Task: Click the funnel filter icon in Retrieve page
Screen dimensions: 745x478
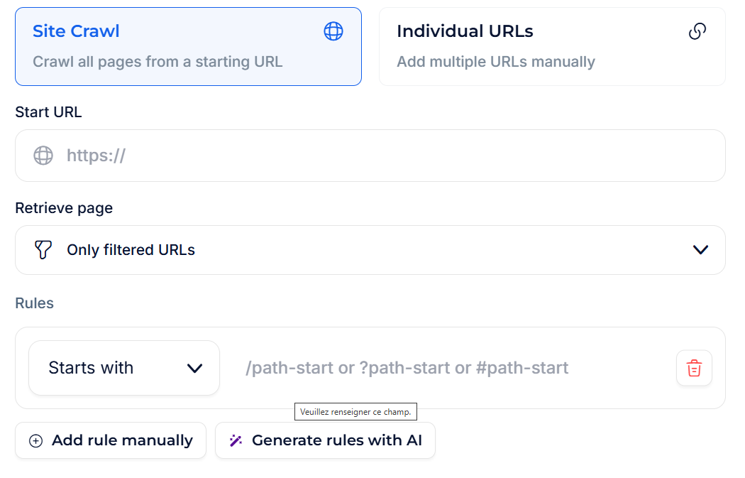Action: 43,250
